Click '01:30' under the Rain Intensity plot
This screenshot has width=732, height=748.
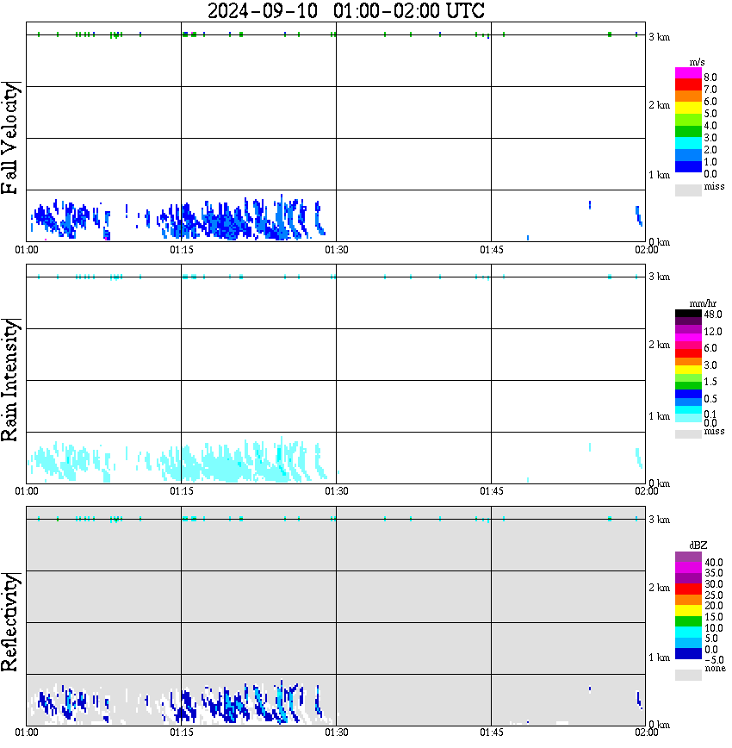tap(336, 491)
